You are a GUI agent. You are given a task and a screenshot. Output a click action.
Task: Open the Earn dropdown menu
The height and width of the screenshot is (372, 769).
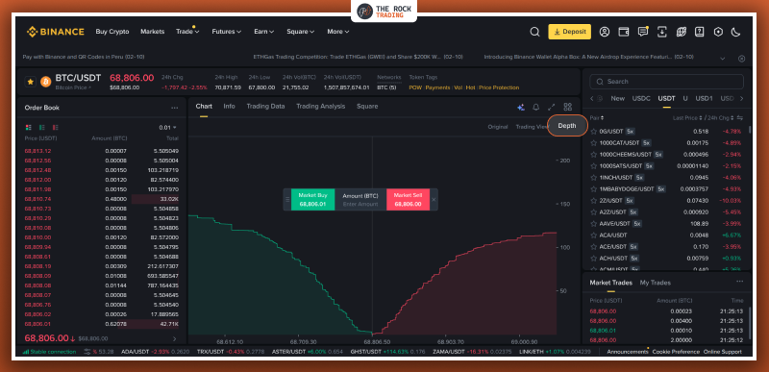(263, 32)
